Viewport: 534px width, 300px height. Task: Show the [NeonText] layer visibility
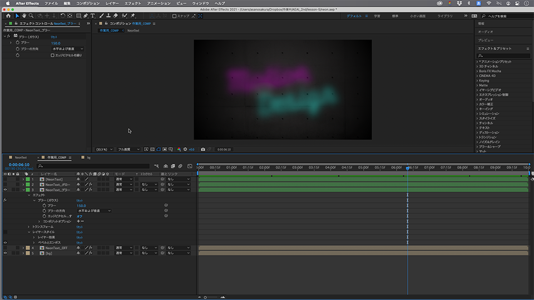pyautogui.click(x=5, y=179)
